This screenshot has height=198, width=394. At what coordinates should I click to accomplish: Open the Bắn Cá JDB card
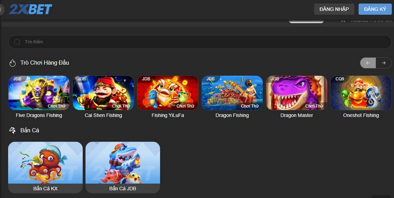point(123,168)
